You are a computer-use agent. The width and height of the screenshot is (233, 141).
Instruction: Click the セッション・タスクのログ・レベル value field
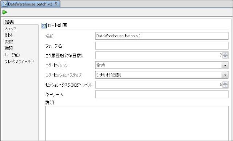point(159,85)
